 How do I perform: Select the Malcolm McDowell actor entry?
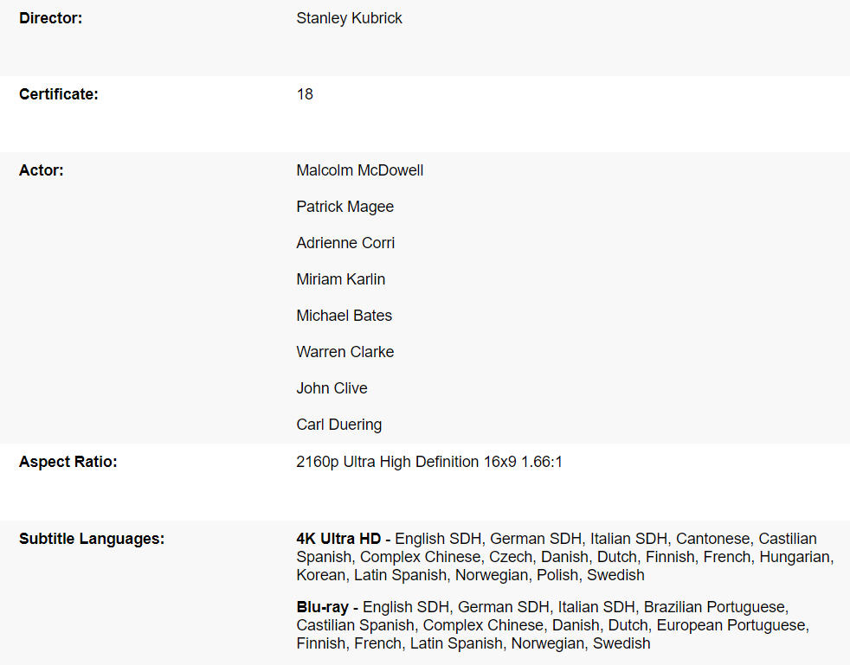click(359, 170)
